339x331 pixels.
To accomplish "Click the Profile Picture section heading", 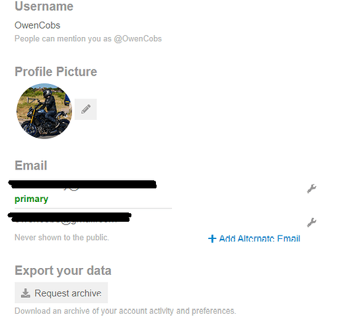I will coord(56,71).
